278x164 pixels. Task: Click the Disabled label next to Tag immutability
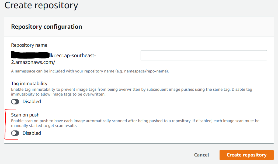[x=32, y=101]
